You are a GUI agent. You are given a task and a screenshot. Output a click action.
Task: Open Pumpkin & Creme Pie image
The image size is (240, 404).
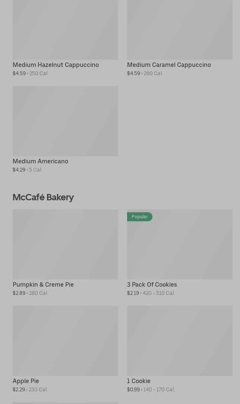[x=65, y=244]
